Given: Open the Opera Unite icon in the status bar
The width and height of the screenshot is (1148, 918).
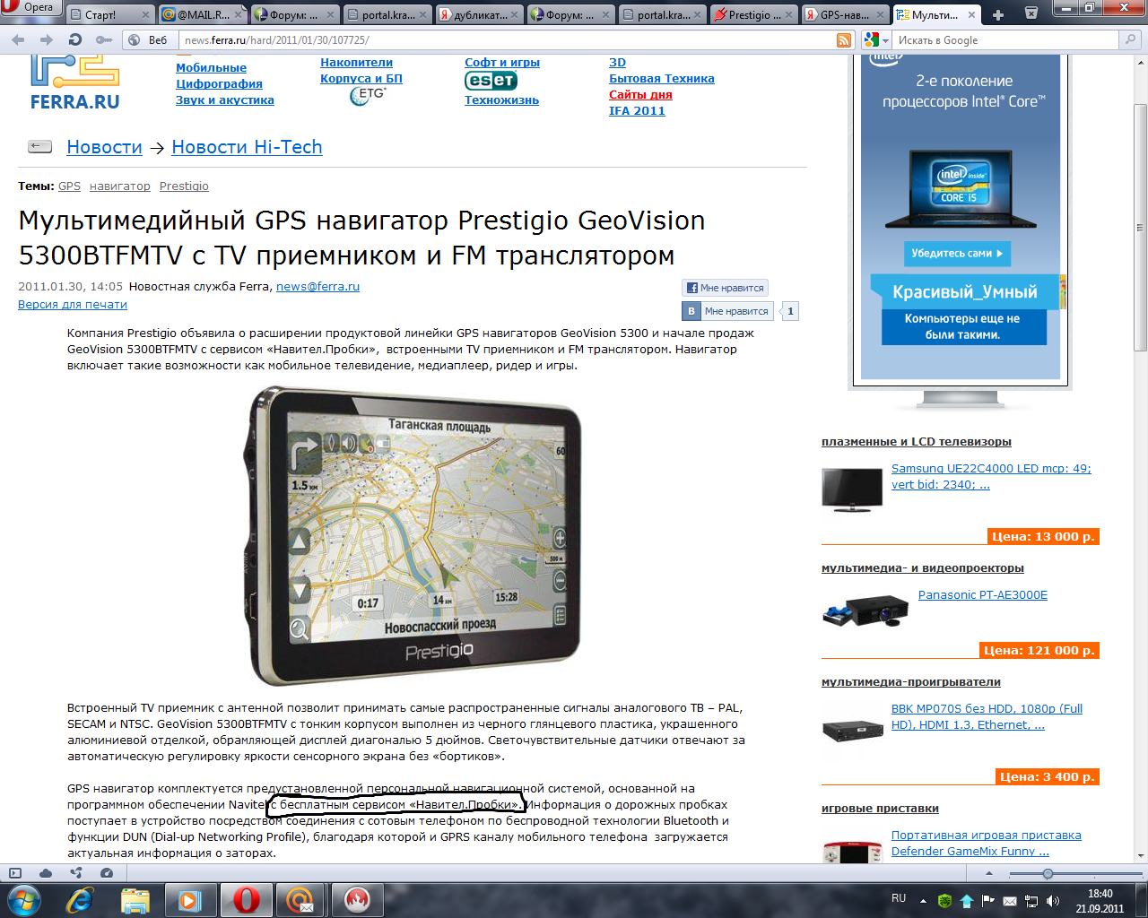Looking at the screenshot, I should [75, 872].
